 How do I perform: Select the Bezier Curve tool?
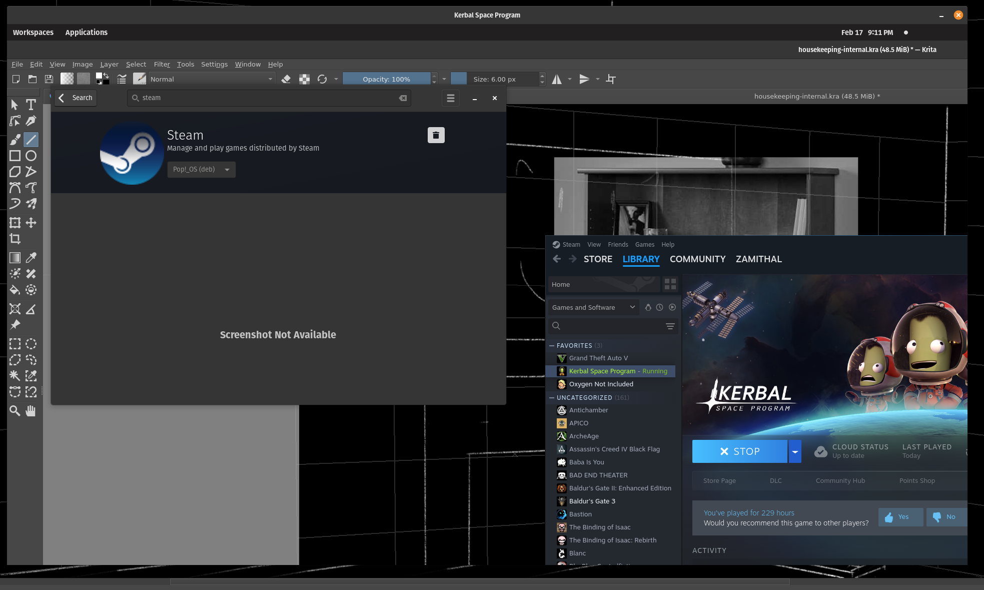tap(15, 188)
